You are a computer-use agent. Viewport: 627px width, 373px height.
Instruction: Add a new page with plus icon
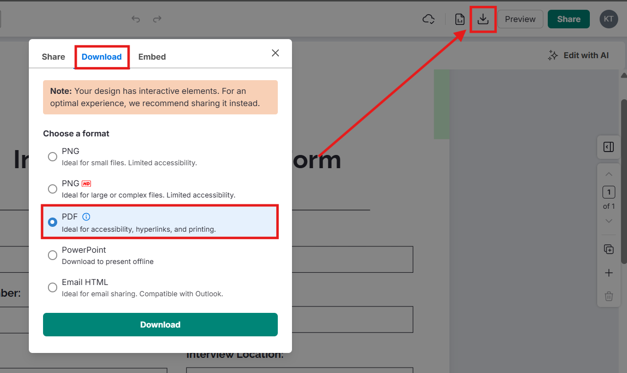pos(608,273)
